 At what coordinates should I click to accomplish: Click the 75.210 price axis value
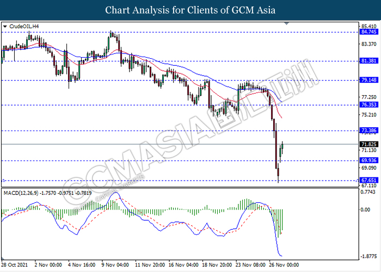(369, 115)
